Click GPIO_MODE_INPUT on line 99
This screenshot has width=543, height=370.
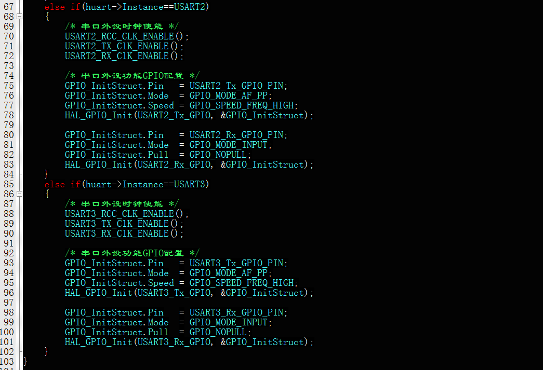(x=229, y=322)
